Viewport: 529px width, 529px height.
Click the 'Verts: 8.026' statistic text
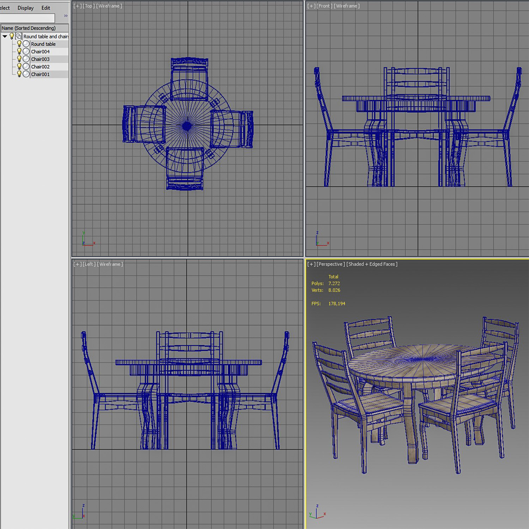tap(326, 290)
